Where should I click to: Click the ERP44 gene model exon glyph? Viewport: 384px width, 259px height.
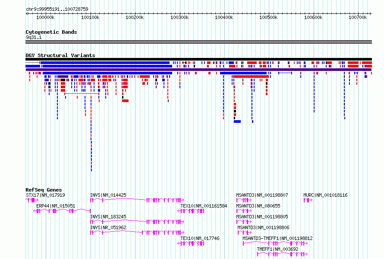[x=62, y=211]
